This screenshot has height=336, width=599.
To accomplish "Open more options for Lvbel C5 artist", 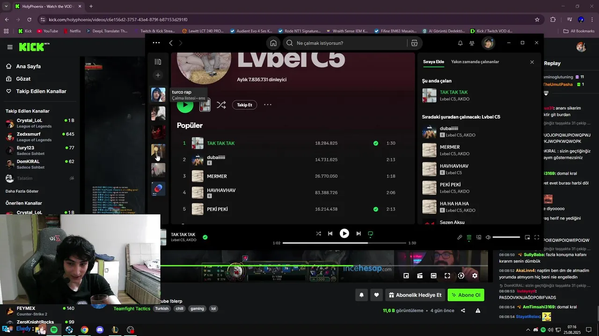I will (268, 105).
